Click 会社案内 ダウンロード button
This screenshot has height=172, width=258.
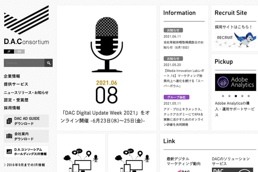26,136
